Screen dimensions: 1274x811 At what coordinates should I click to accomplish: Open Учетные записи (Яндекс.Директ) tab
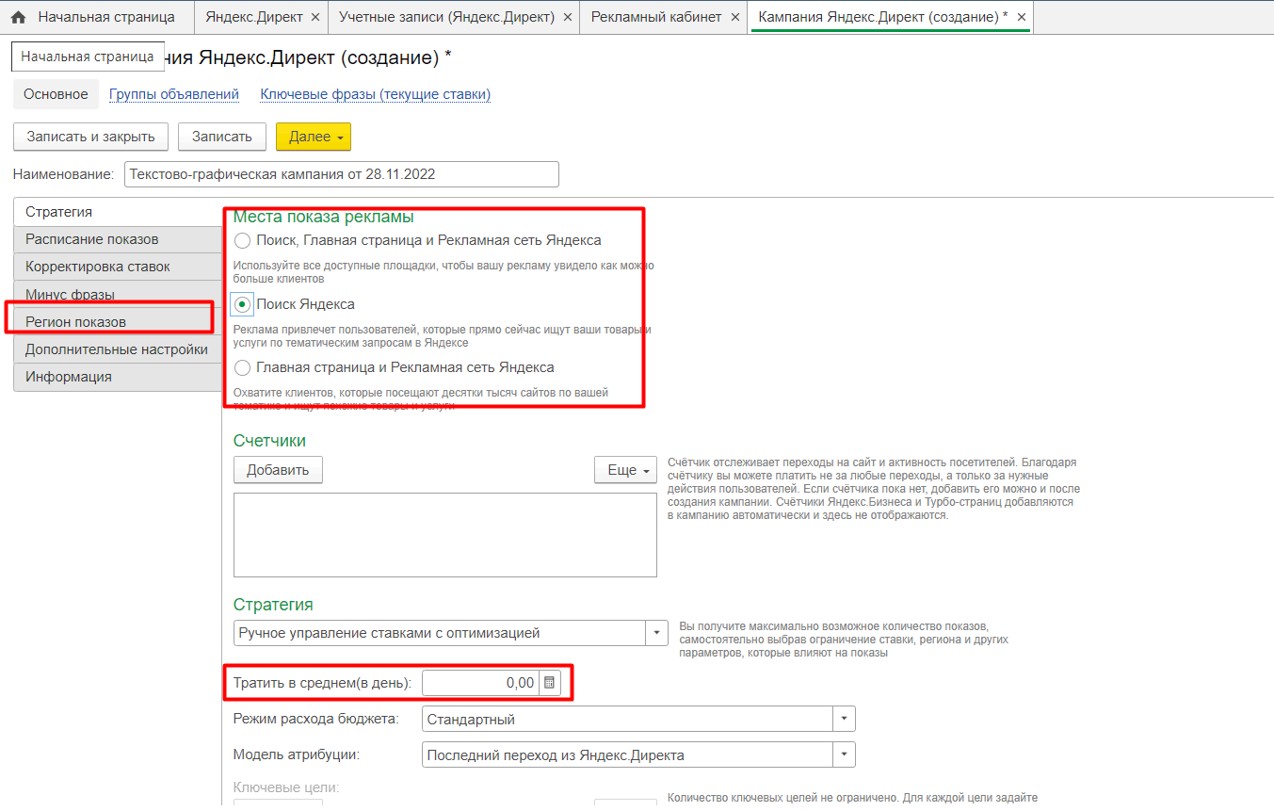tap(446, 17)
